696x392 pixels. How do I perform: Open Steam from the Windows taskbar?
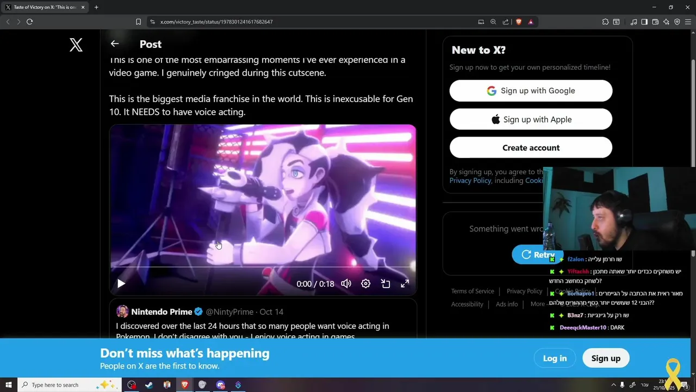(149, 385)
